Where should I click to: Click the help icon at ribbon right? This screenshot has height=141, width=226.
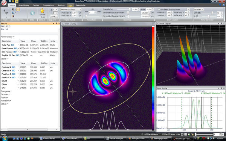pos(220,5)
